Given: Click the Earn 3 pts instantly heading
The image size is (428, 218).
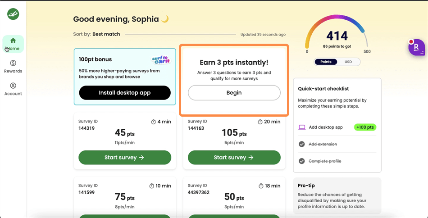Looking at the screenshot, I should 234,63.
